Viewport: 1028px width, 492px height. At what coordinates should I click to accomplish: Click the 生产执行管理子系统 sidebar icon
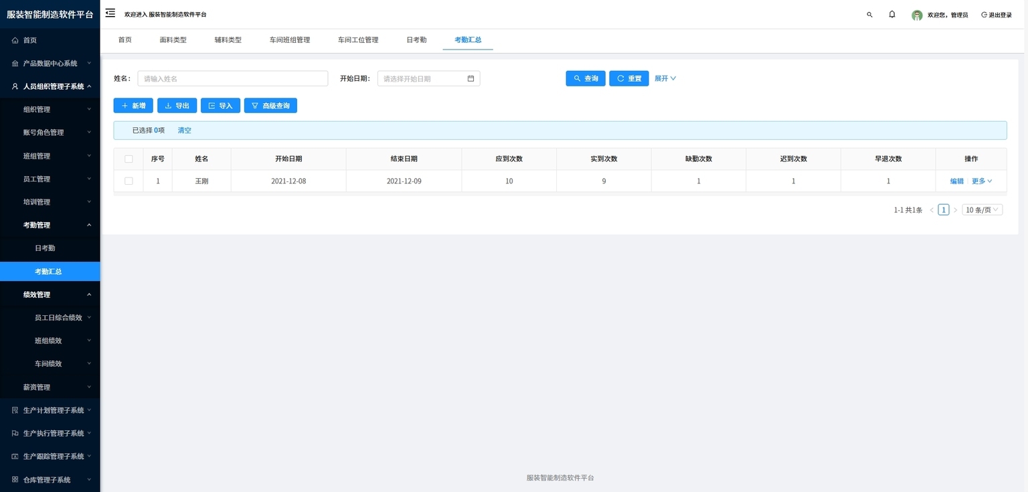pos(15,433)
